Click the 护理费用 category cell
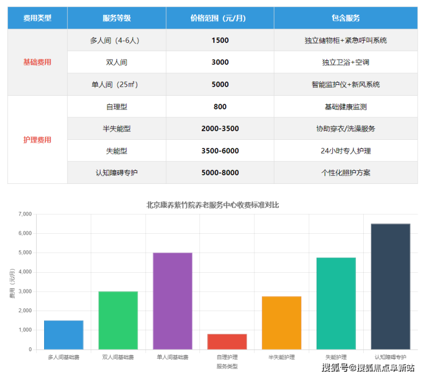424x377 pixels. [x=37, y=139]
